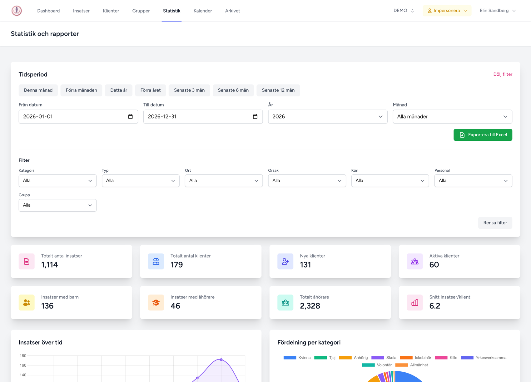Click the Totalt antal klienter people icon
The height and width of the screenshot is (382, 531).
pos(156,261)
